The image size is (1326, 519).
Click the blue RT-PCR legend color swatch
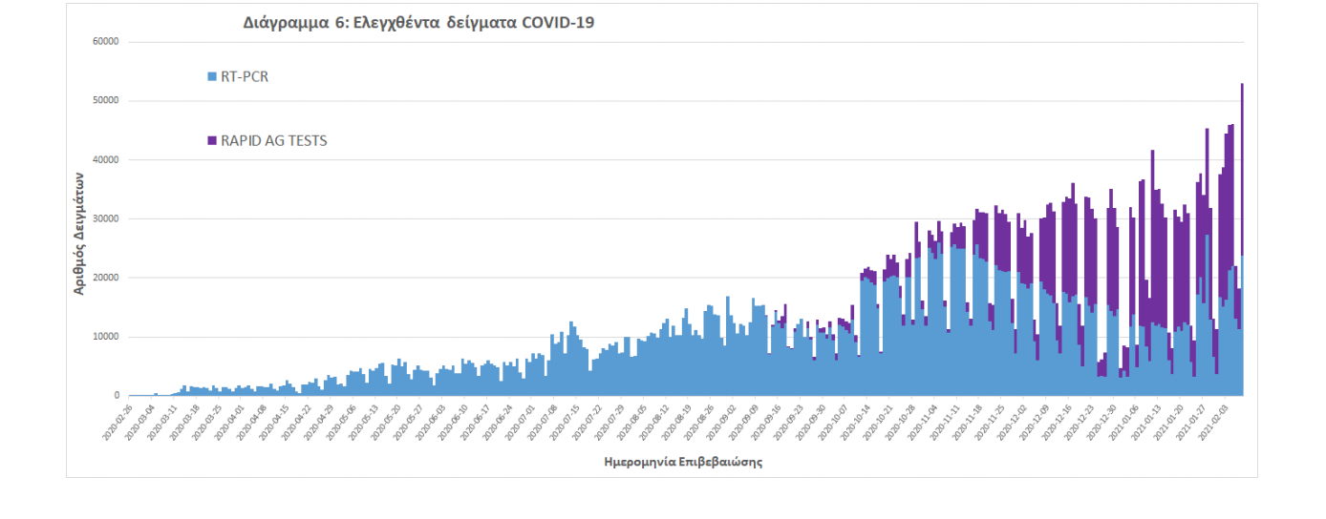(212, 77)
